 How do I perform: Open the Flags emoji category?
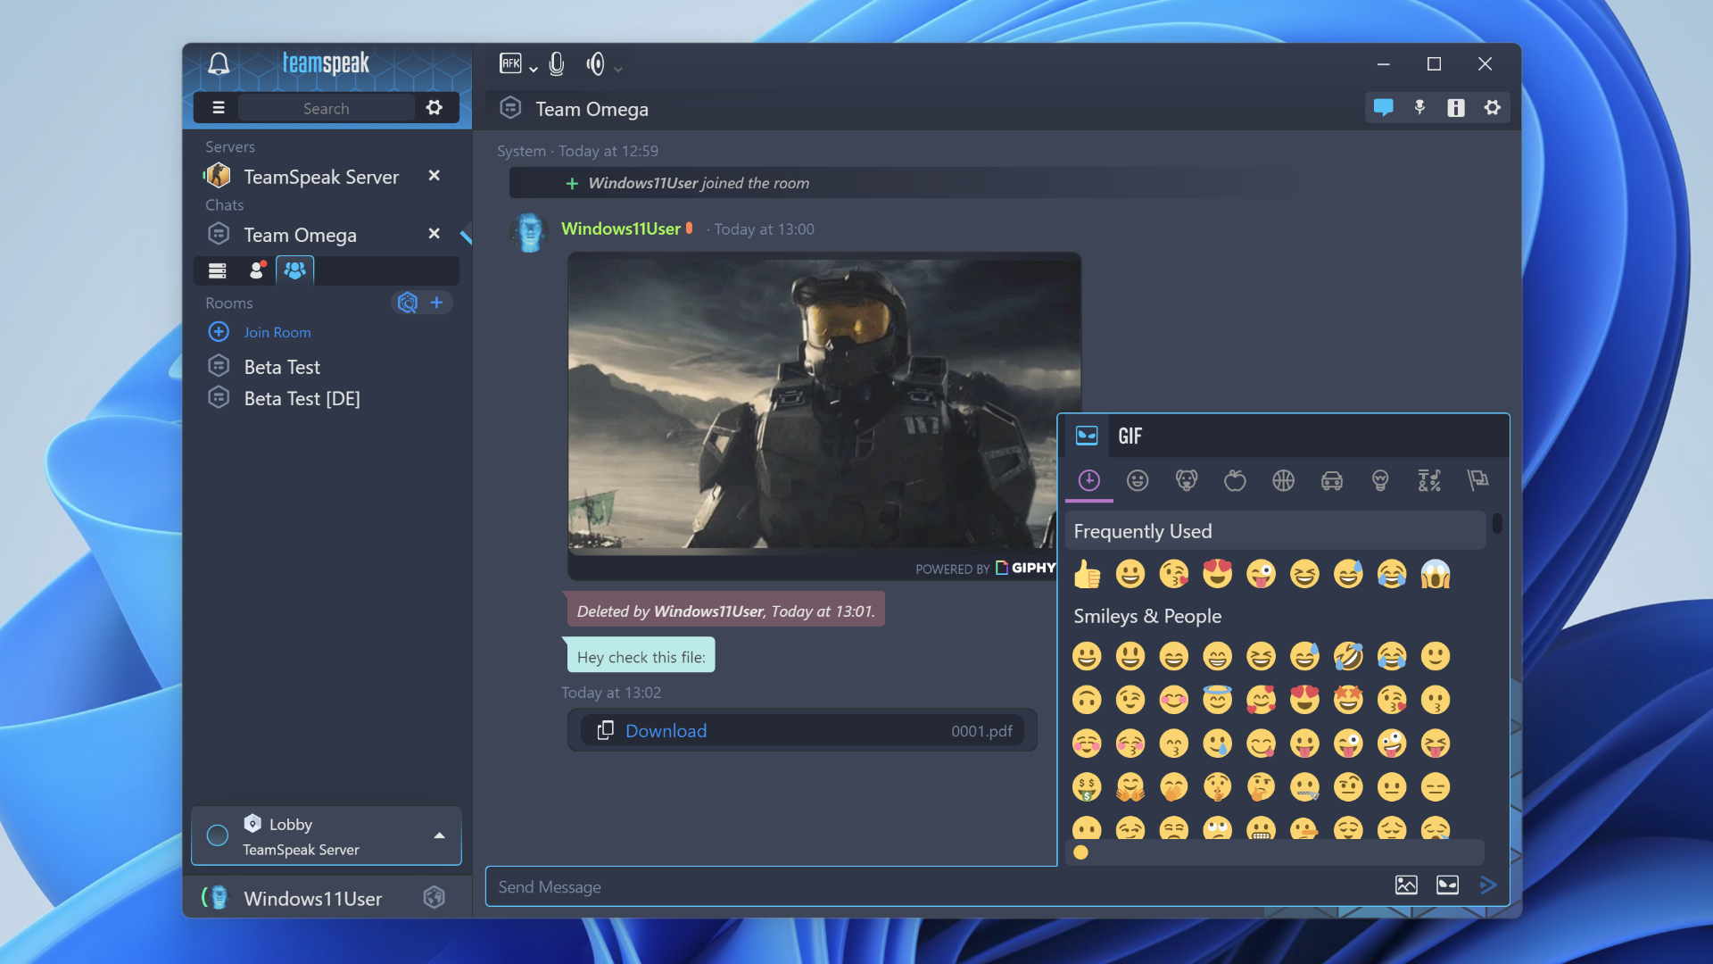click(x=1478, y=480)
